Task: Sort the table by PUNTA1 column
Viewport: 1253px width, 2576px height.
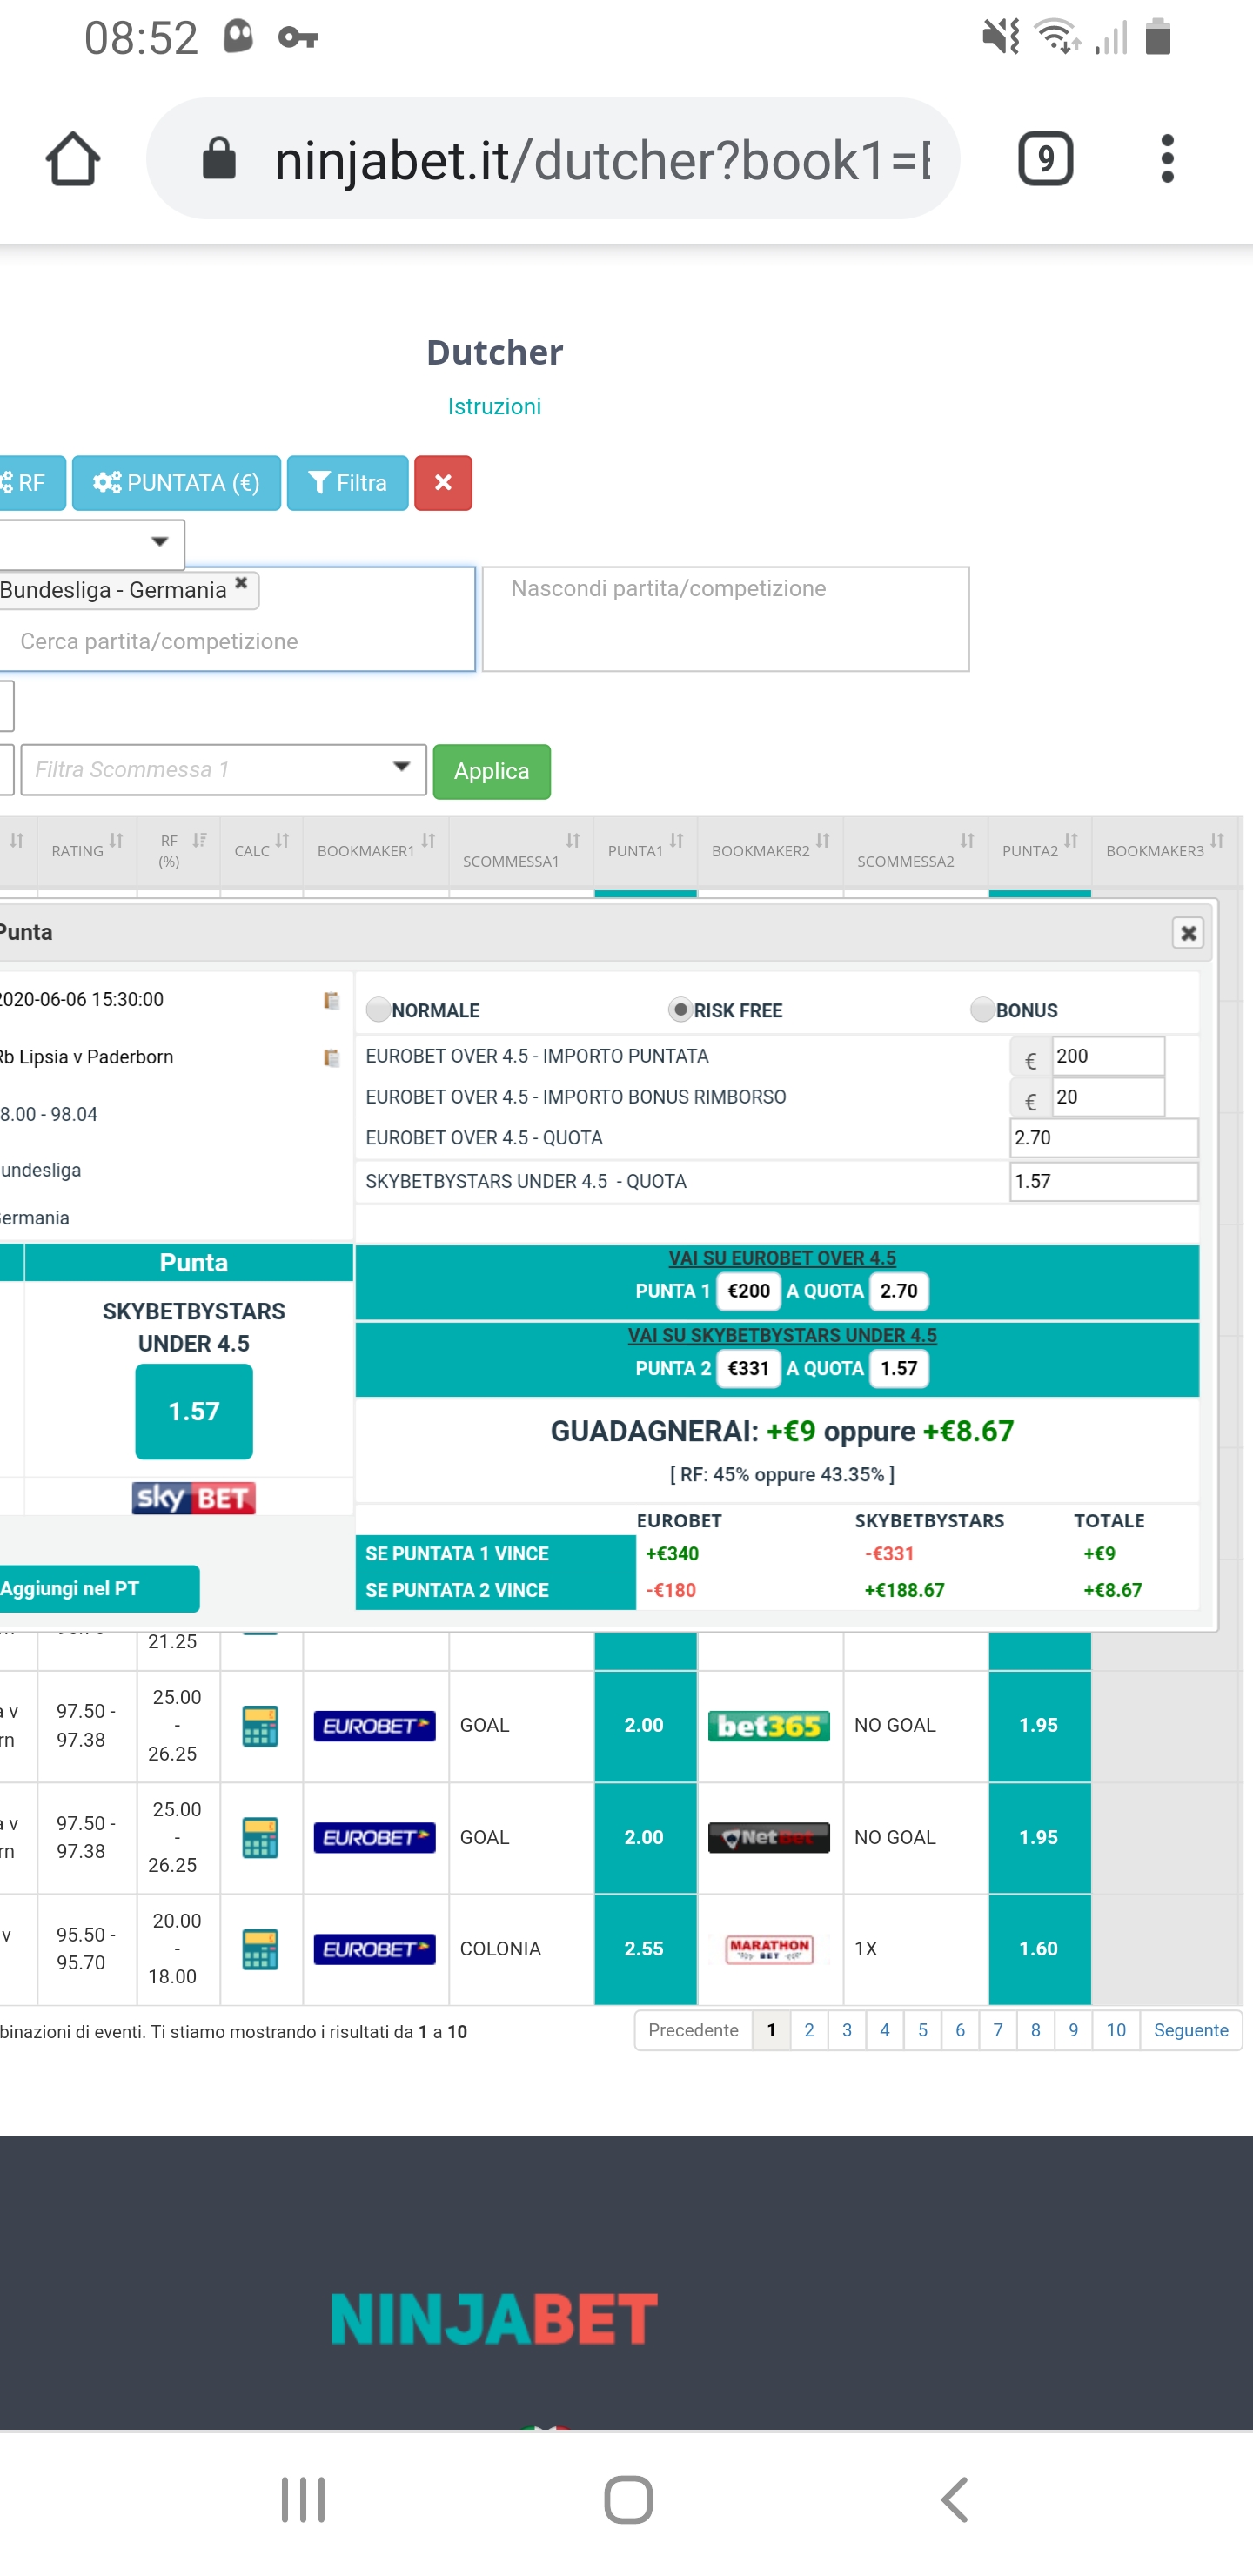Action: click(645, 849)
